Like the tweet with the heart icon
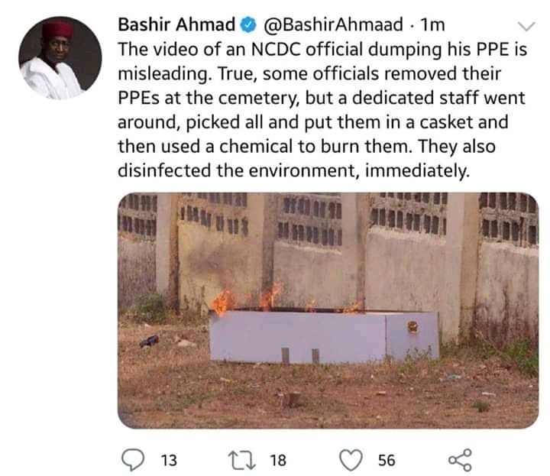This screenshot has height=476, width=550. 351,460
